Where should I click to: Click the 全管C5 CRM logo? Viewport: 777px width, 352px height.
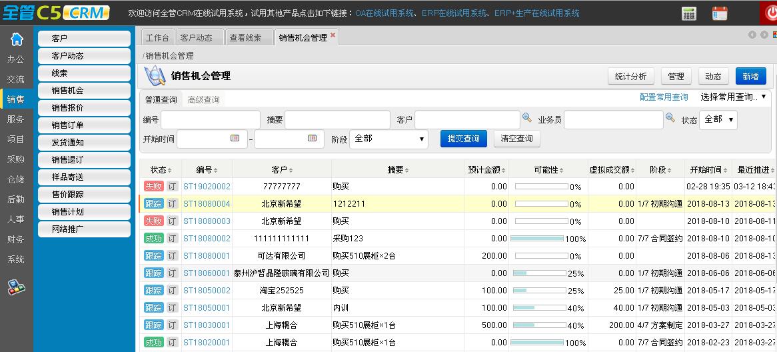click(x=55, y=13)
